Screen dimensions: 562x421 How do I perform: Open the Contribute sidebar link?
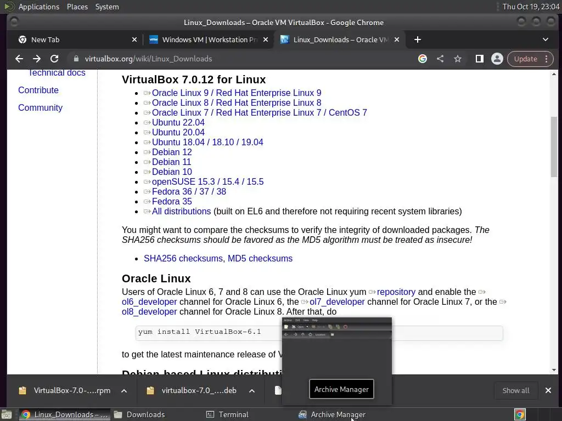(x=38, y=90)
